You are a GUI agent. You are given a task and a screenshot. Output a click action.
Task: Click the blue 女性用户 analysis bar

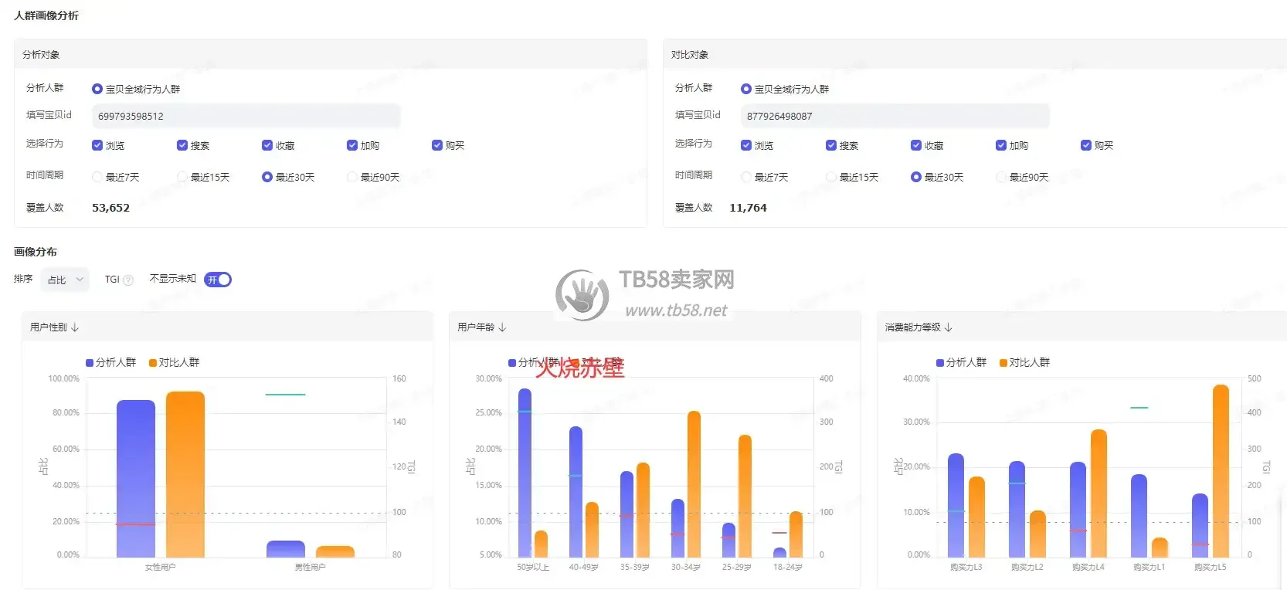tap(136, 479)
